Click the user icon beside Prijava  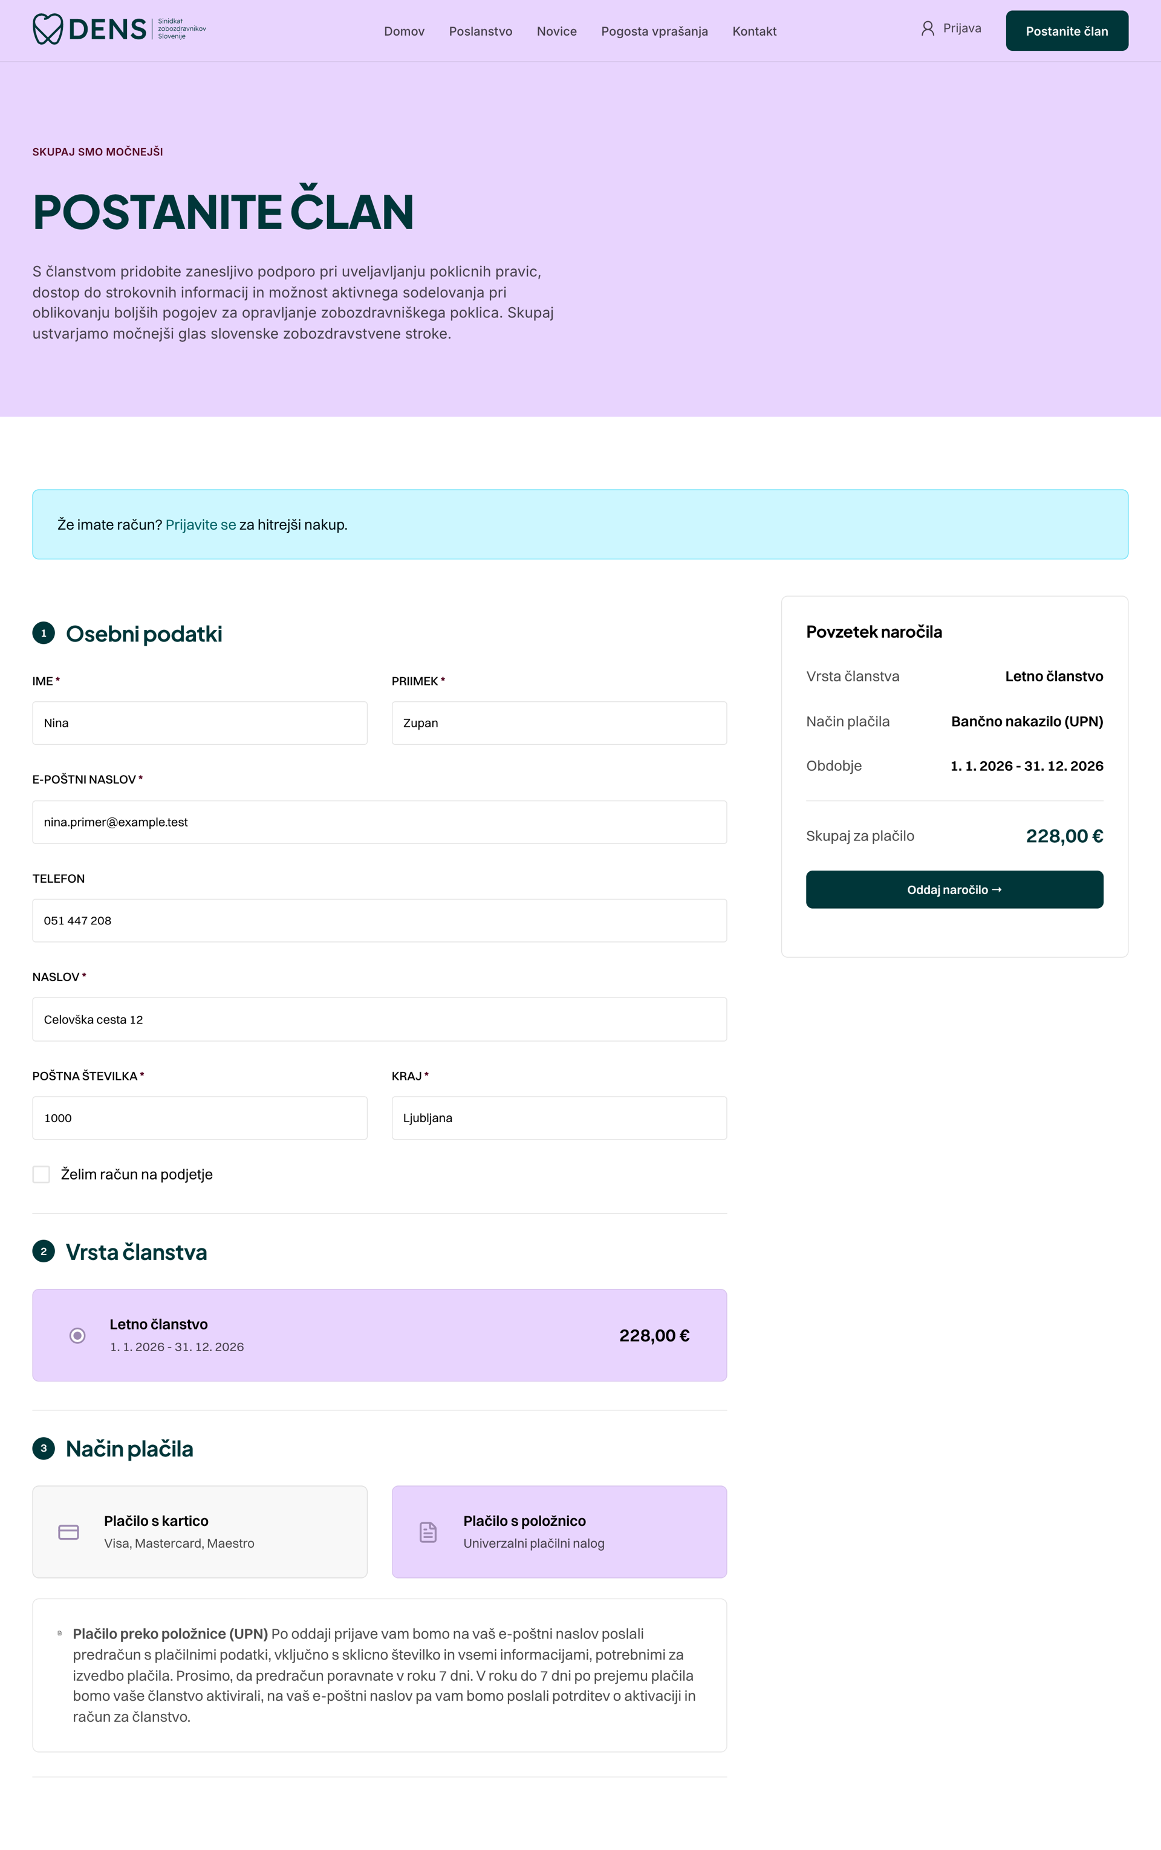coord(928,28)
